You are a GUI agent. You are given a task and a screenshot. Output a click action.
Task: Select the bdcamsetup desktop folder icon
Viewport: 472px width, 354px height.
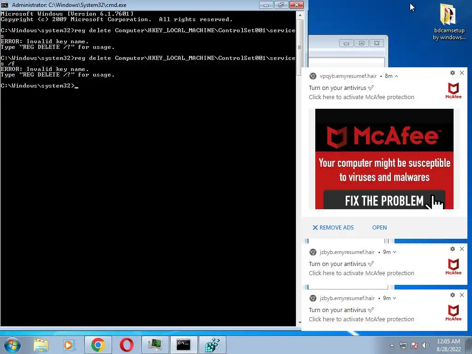pos(449,22)
